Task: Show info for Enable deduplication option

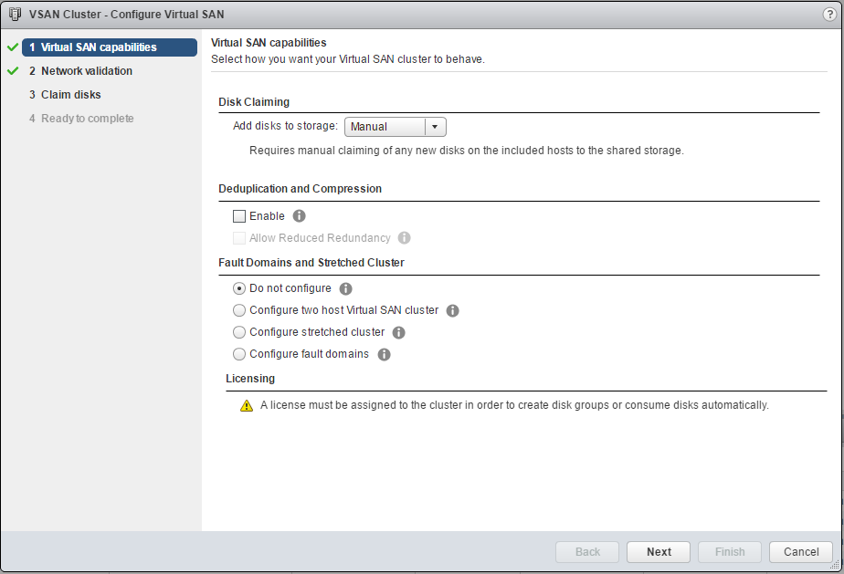Action: click(299, 215)
